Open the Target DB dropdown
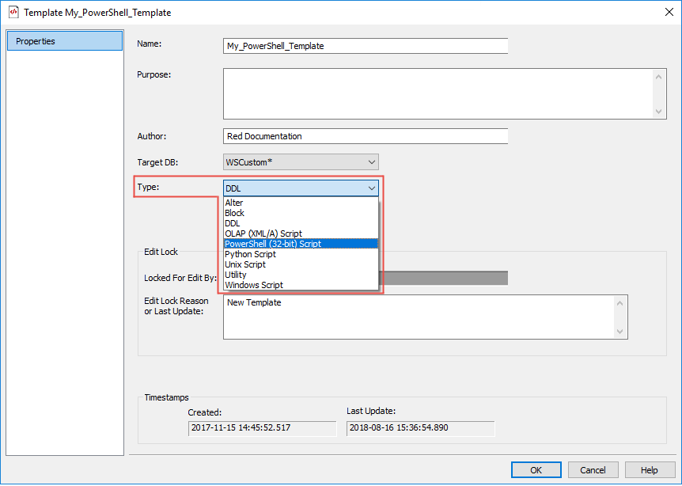 coord(301,162)
